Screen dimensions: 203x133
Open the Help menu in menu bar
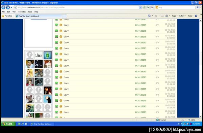[36, 12]
